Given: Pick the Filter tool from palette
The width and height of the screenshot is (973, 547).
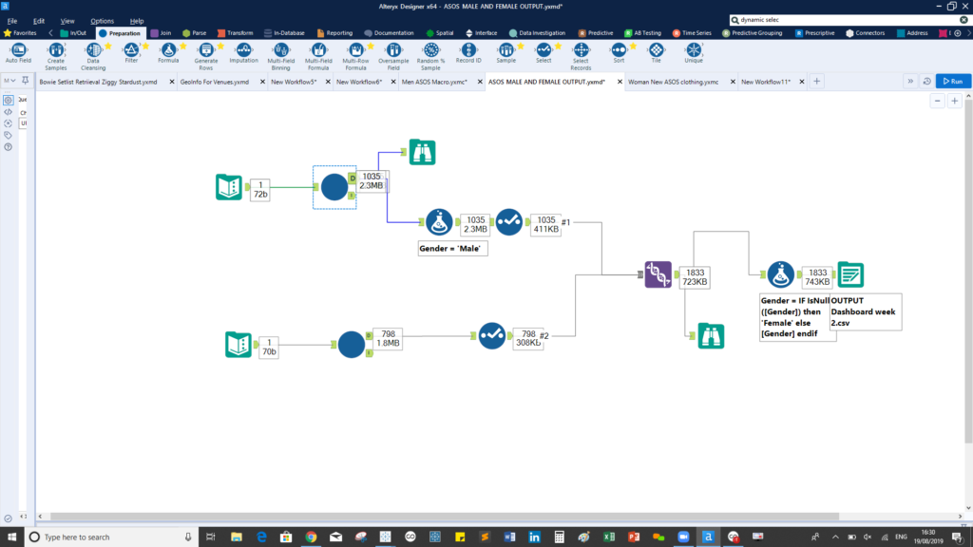Looking at the screenshot, I should [x=131, y=49].
